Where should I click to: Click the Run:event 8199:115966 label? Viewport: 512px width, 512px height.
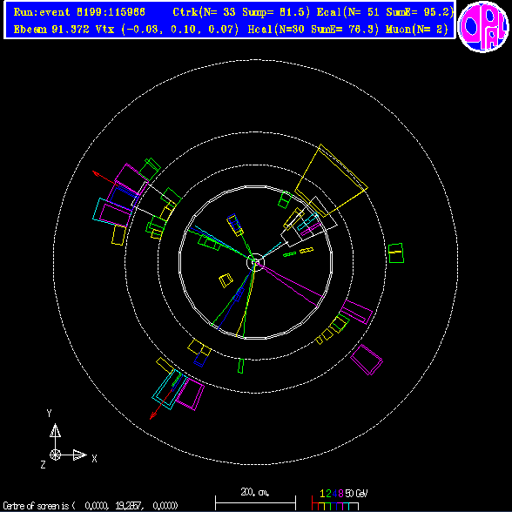click(x=79, y=12)
